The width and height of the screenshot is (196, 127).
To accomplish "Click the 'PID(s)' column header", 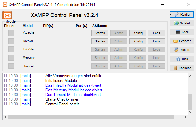I will pos(48,26).
